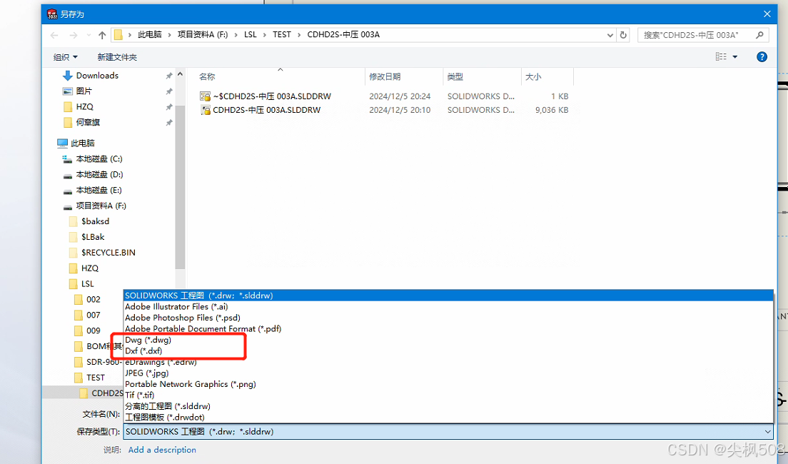
Task: Go back using the back arrow
Action: click(54, 35)
